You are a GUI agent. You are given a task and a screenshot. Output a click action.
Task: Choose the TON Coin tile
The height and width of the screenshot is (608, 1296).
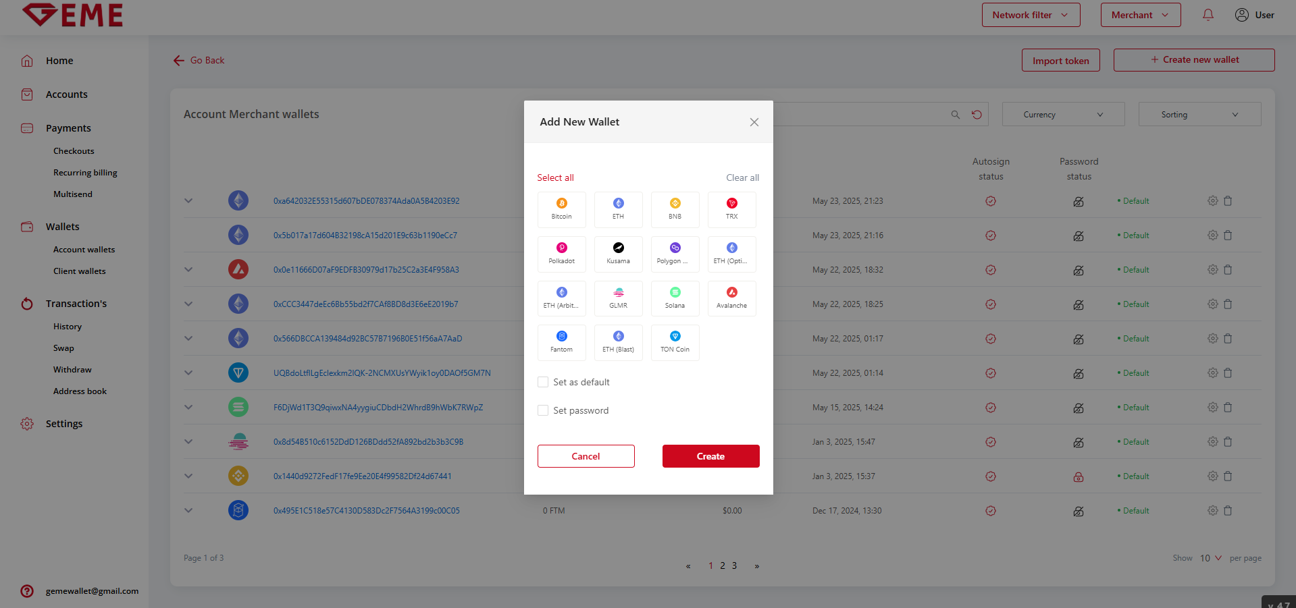click(675, 342)
